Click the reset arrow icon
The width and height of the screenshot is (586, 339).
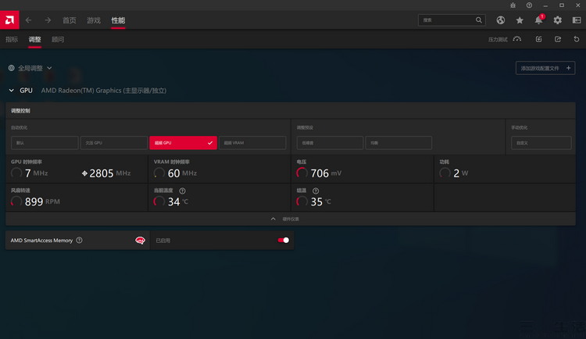point(577,39)
